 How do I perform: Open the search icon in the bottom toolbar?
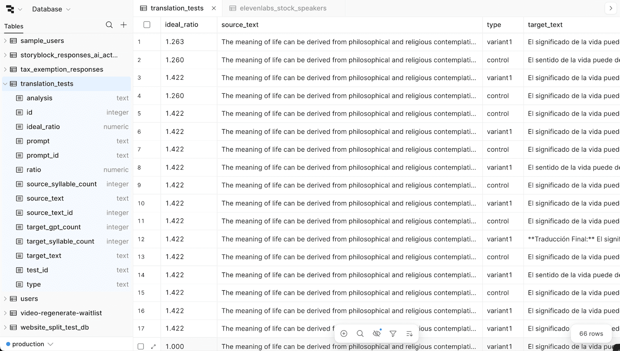pyautogui.click(x=360, y=333)
